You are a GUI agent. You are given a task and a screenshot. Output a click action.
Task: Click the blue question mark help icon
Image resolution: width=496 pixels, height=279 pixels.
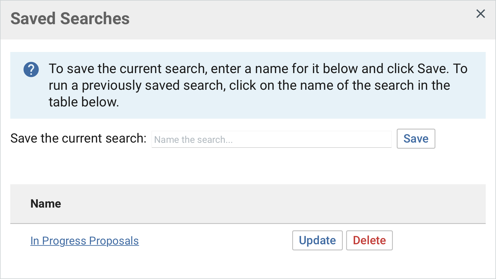[x=31, y=69]
